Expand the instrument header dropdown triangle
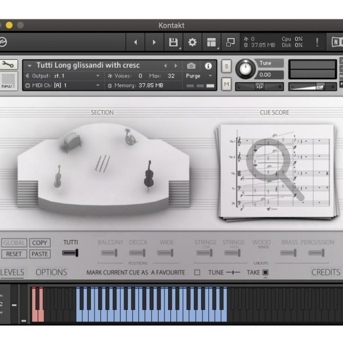This screenshot has height=343, width=343. pyautogui.click(x=29, y=66)
